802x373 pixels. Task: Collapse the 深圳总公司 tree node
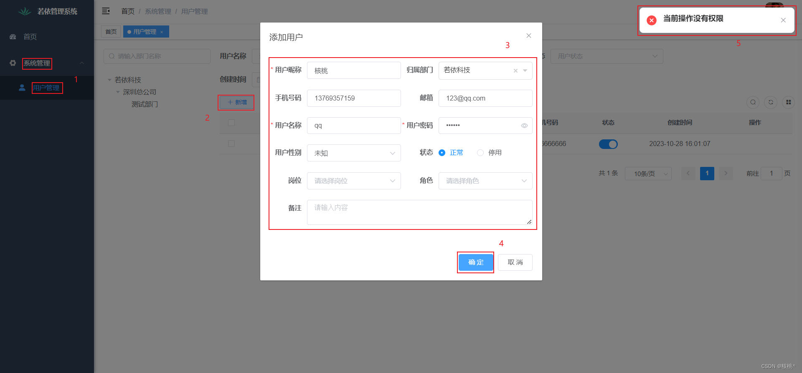coord(118,92)
